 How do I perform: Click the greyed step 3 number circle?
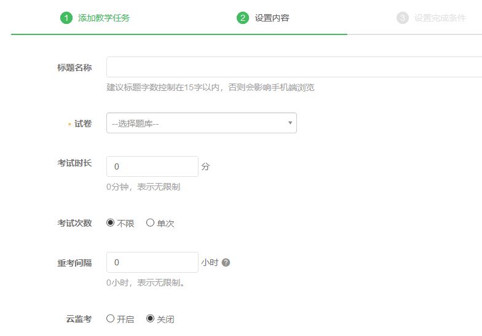(403, 18)
